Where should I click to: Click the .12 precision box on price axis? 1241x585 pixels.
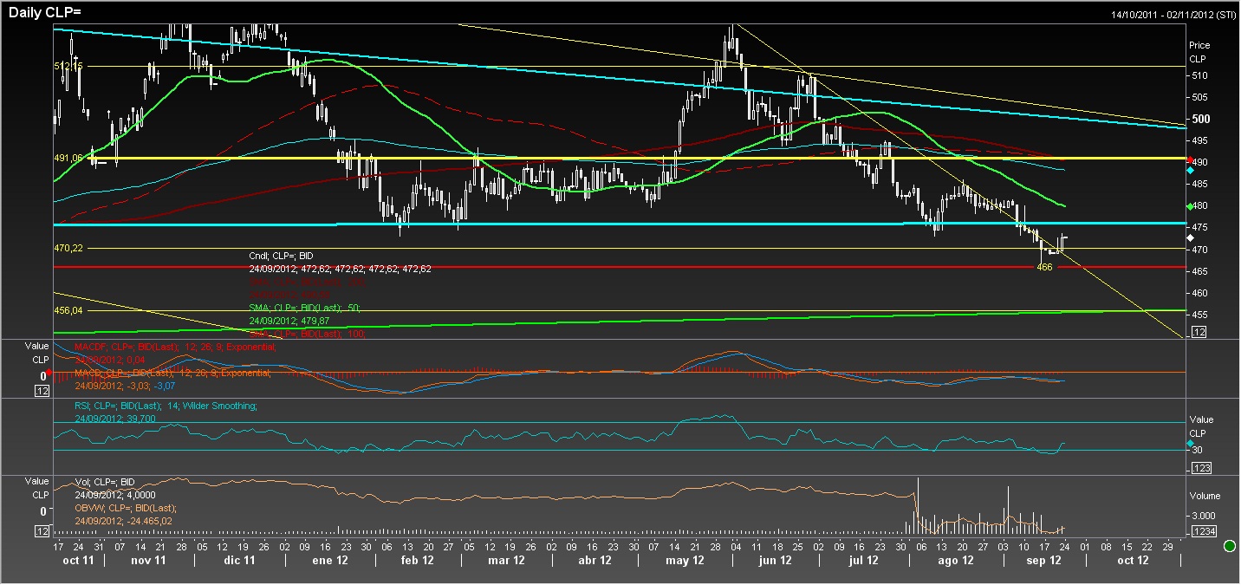click(x=1199, y=333)
